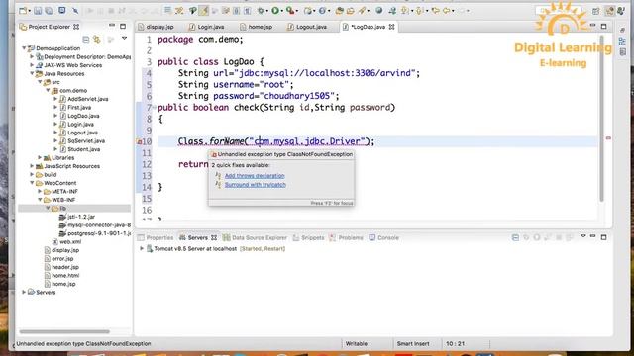Open the Debug dropdown arrow
Viewport: 634px width, 356px height.
266,11
